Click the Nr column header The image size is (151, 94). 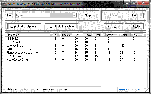tap(57, 35)
